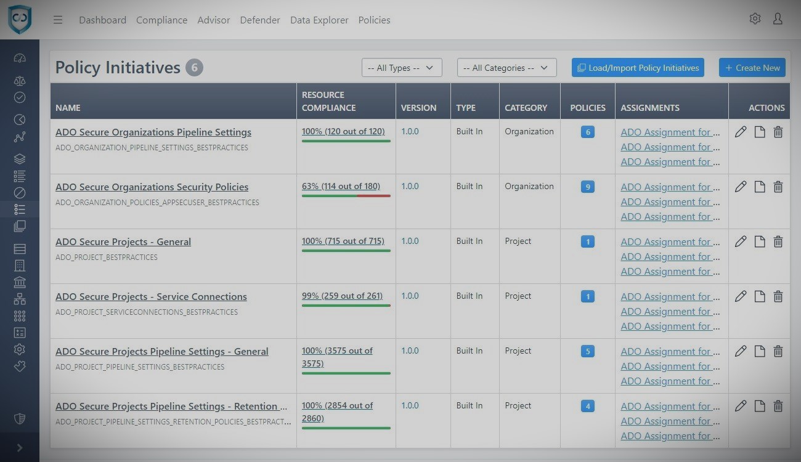
Task: Open the All Types dropdown
Action: coord(402,68)
